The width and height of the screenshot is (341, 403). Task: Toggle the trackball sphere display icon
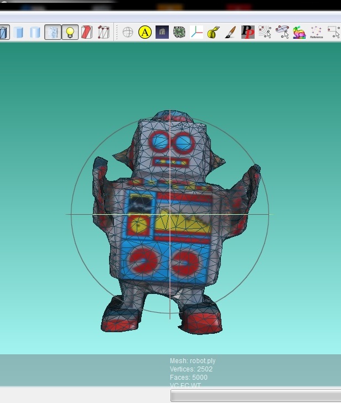point(128,32)
